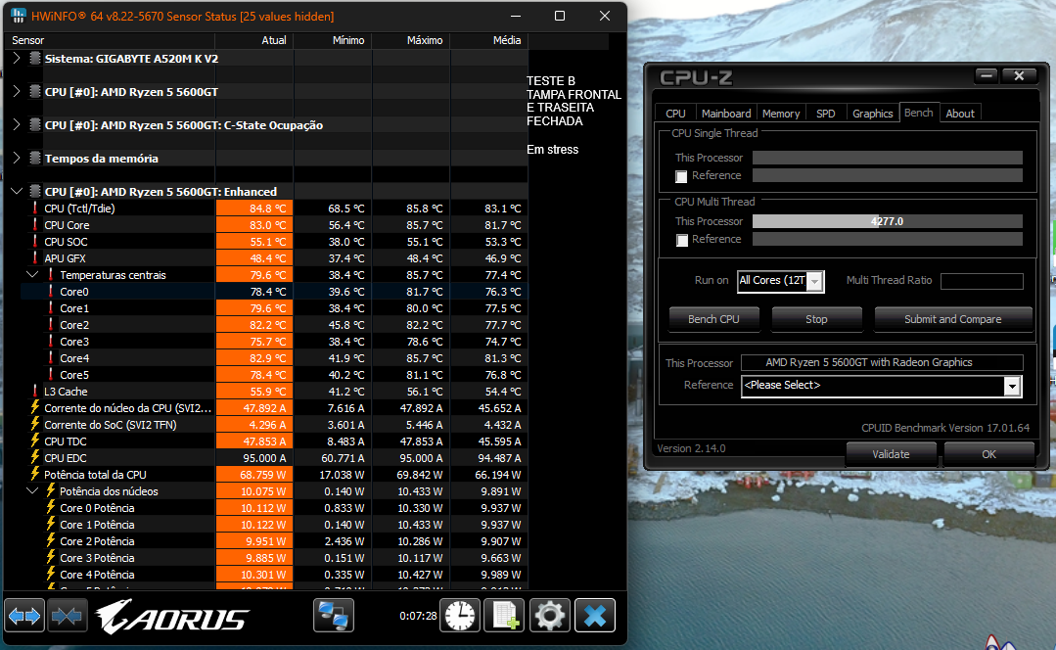The image size is (1056, 650).
Task: Open HWiNFO sensor settings gear
Action: click(550, 616)
